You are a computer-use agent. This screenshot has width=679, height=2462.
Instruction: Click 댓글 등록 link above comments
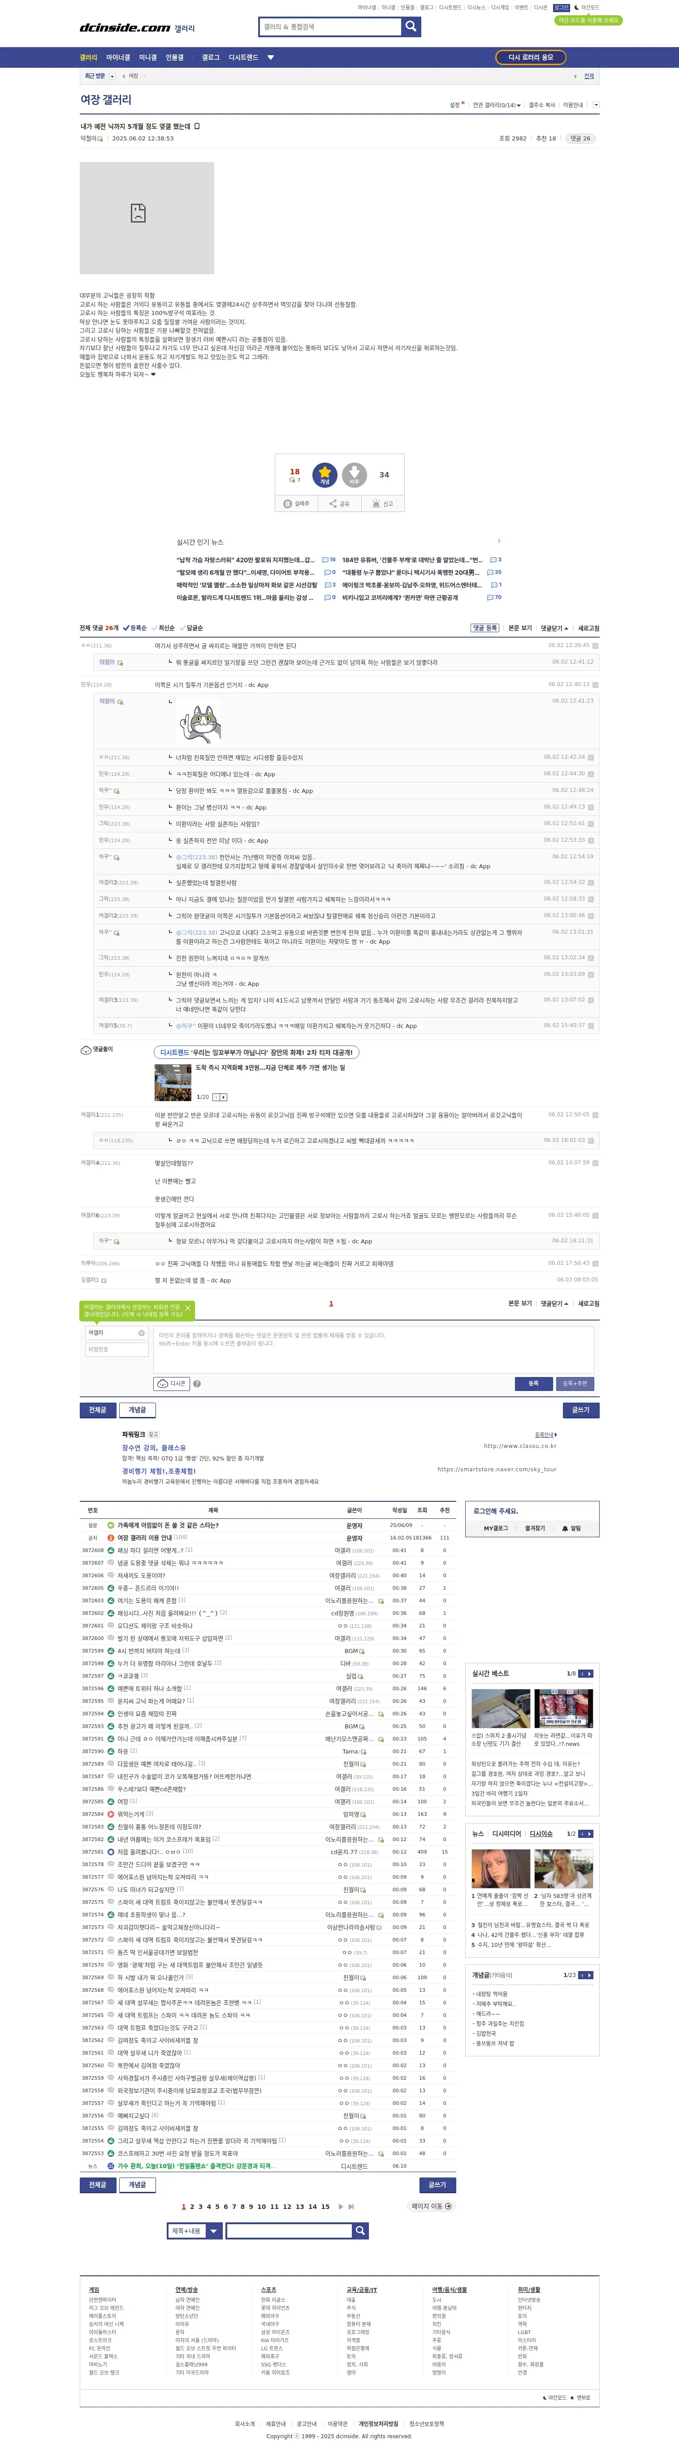tap(484, 628)
